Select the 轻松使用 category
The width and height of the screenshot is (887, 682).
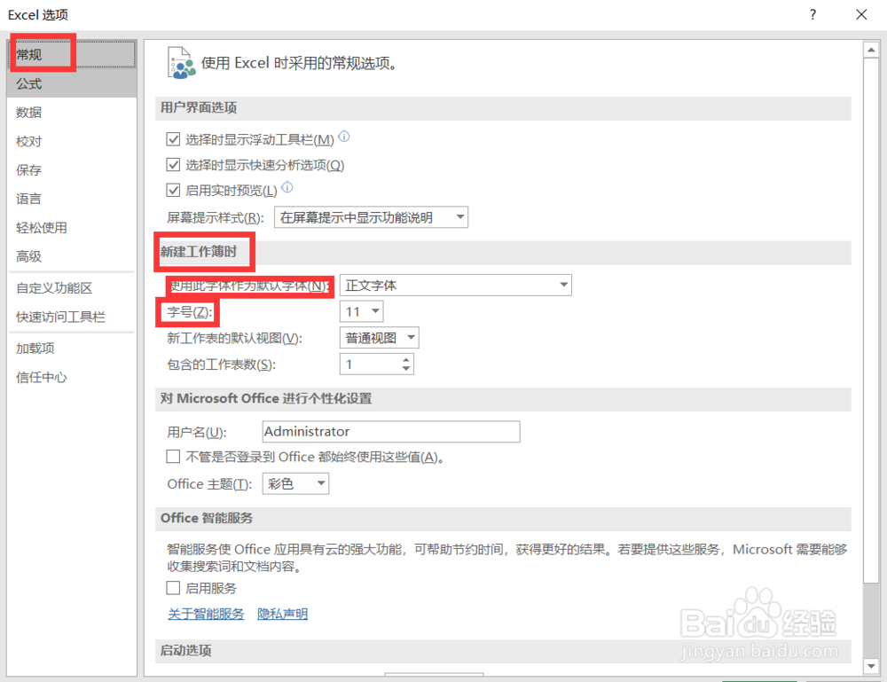point(72,228)
